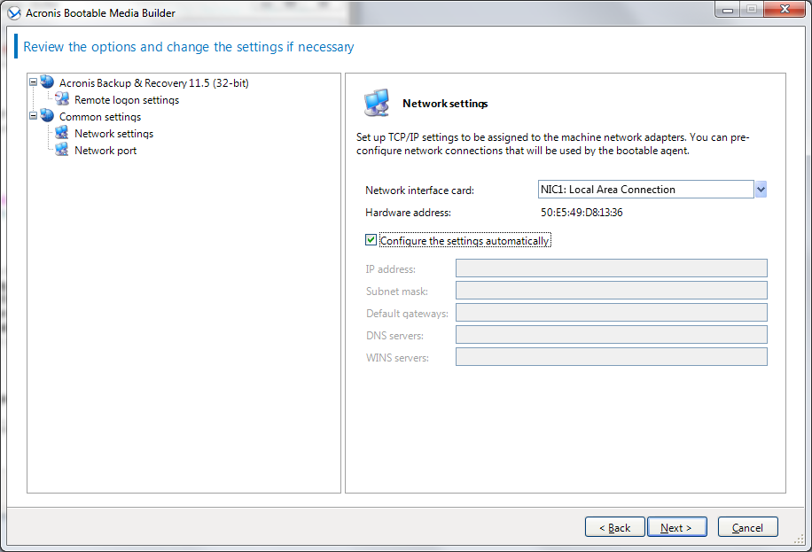Click the Acronis Backup & Recovery globe icon
The image size is (812, 552).
(47, 82)
